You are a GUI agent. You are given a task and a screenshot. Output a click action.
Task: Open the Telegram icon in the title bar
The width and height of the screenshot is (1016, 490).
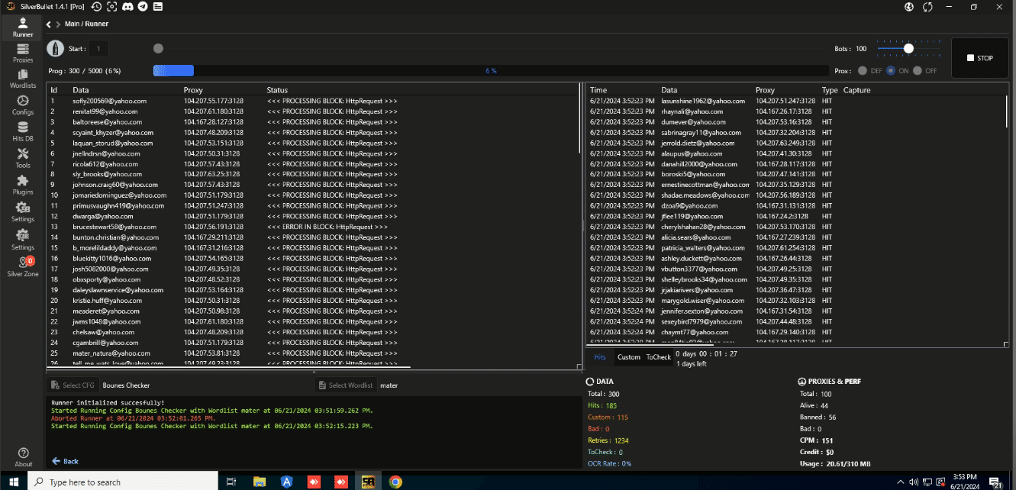click(x=143, y=7)
